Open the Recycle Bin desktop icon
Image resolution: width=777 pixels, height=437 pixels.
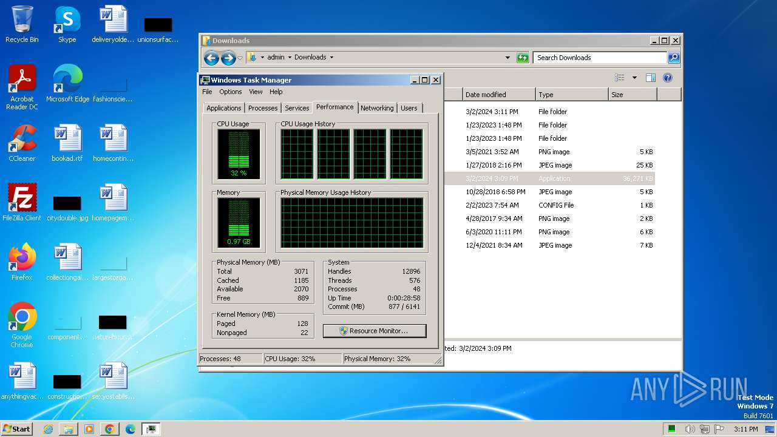point(22,25)
